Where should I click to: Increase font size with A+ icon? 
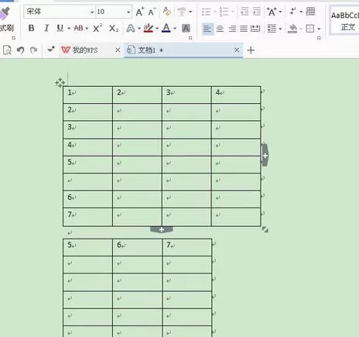click(x=140, y=12)
